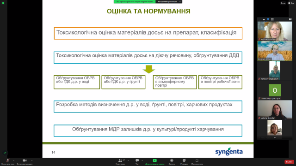Screen dimensions: 296x166
Task: Click the down chevron below the video thumbnails
Action: tap(275, 137)
